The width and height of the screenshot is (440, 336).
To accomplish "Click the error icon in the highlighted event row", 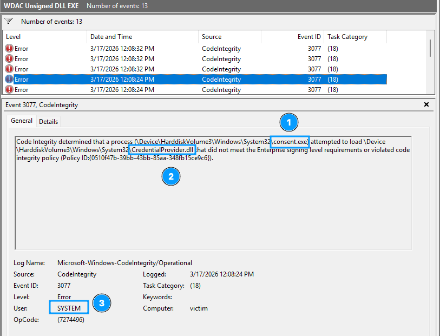I will 9,80.
